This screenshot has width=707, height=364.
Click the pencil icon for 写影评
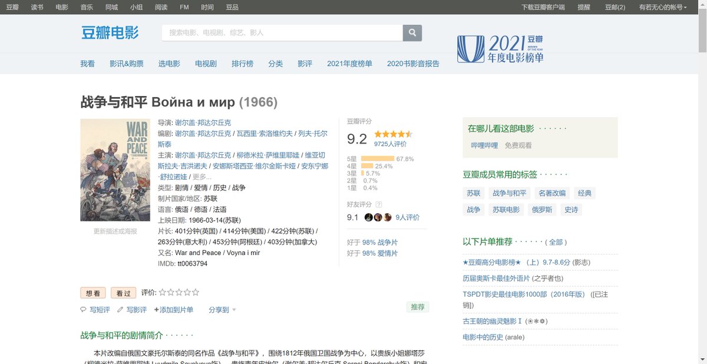click(x=120, y=309)
